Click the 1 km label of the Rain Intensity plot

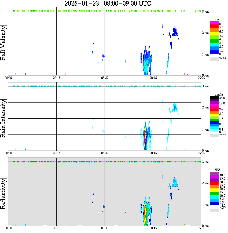pos(205,130)
